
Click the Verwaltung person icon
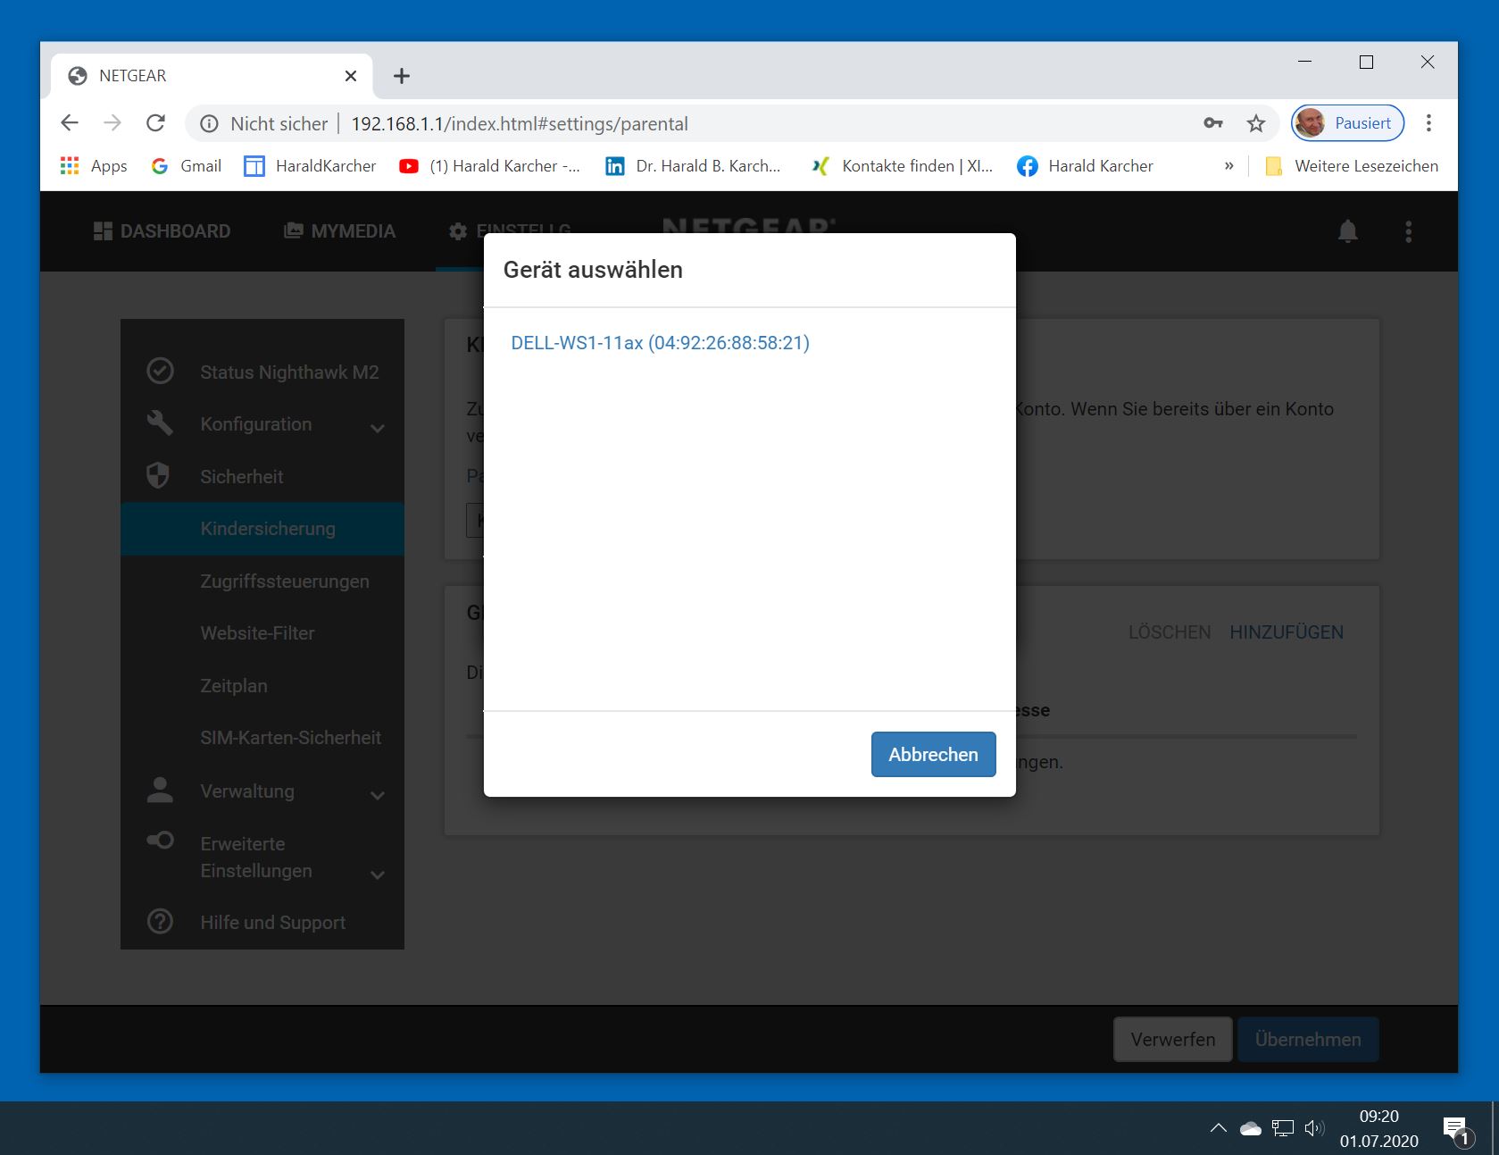point(160,790)
